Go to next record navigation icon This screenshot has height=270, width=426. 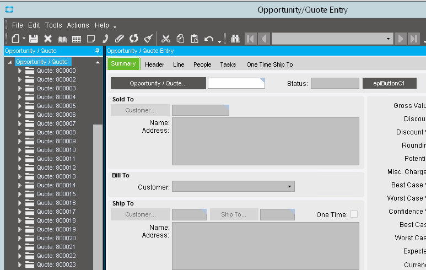click(401, 39)
